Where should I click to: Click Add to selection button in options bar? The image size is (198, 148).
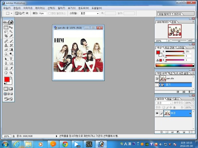coord(20,13)
